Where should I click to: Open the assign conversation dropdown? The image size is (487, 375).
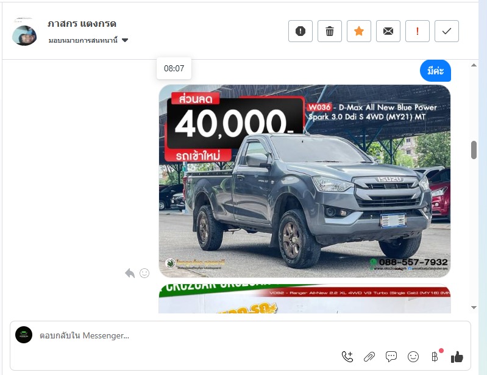click(x=88, y=40)
